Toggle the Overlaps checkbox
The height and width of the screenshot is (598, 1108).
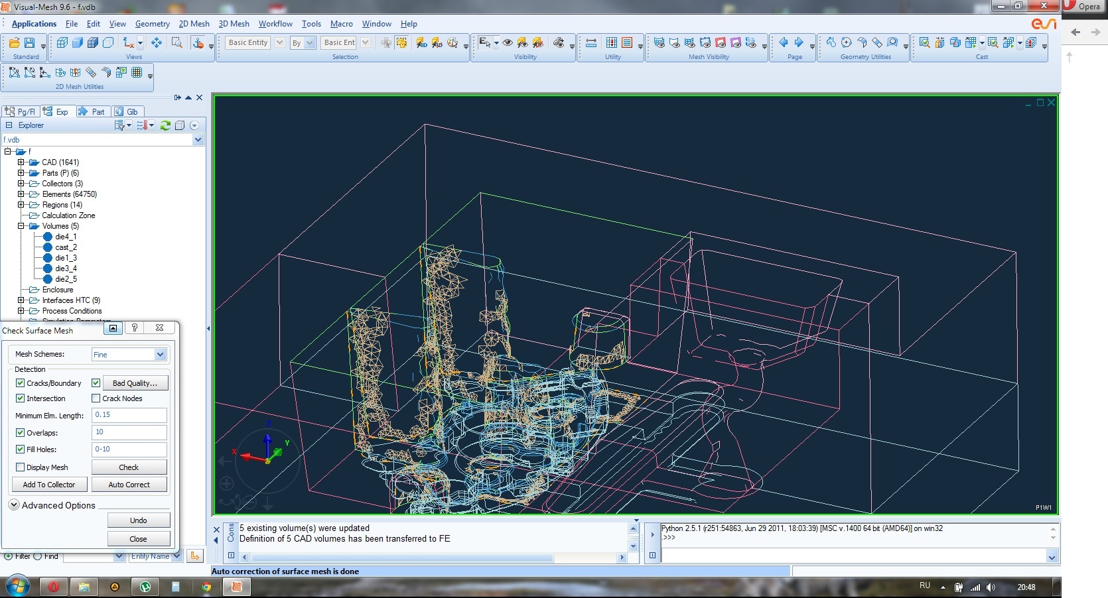point(21,433)
